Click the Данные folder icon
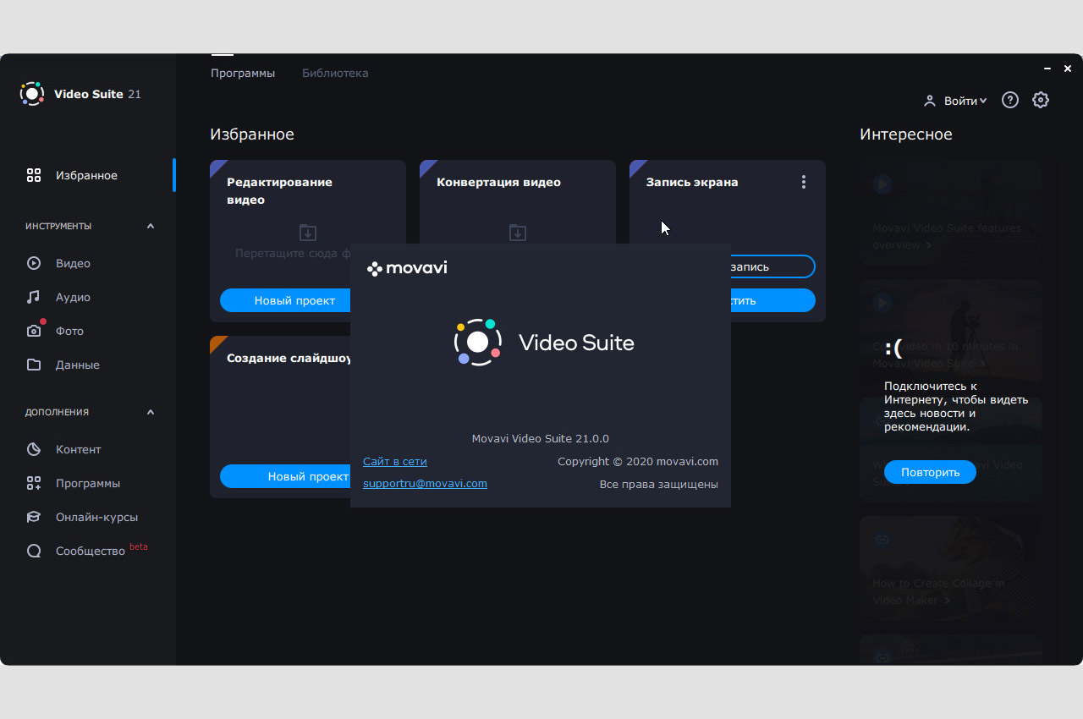This screenshot has height=719, width=1083. click(34, 365)
